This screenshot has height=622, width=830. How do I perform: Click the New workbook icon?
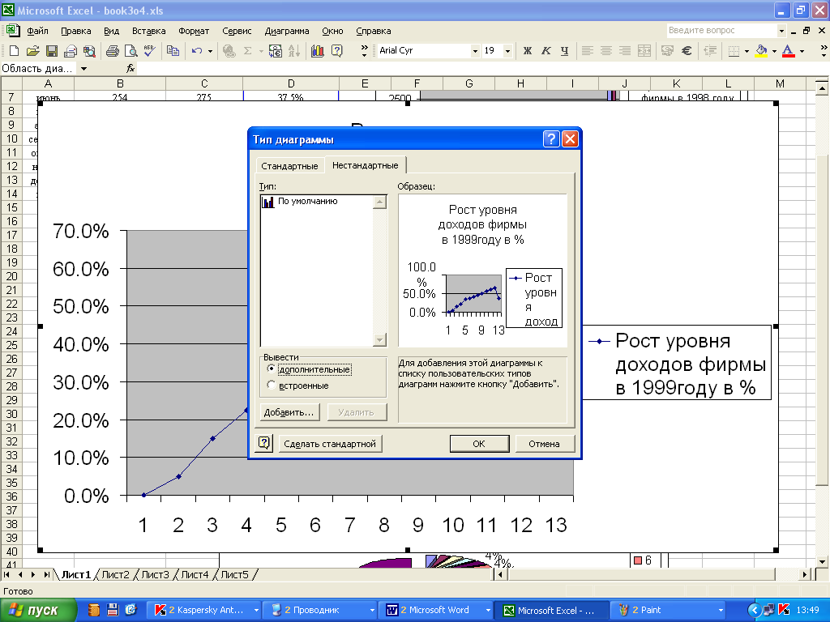pos(14,51)
